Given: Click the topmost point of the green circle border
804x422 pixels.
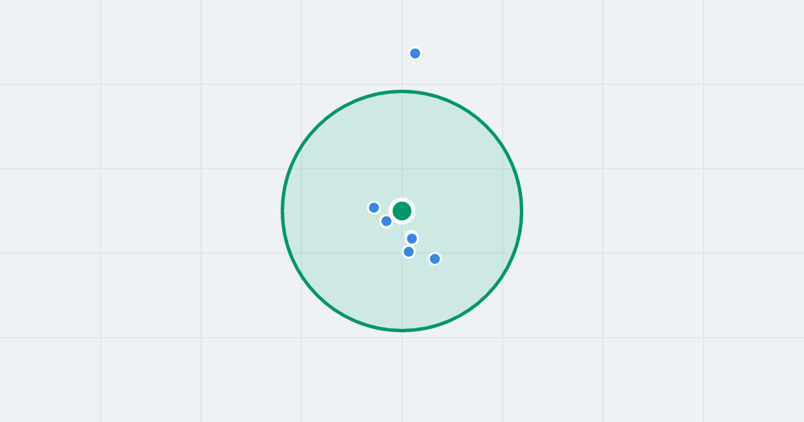Looking at the screenshot, I should (x=402, y=91).
